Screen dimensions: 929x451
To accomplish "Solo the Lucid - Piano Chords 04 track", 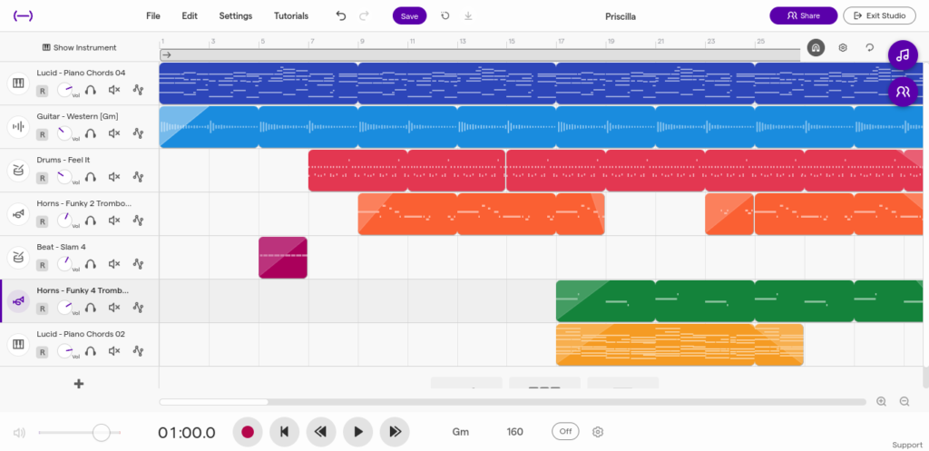I will pos(91,90).
